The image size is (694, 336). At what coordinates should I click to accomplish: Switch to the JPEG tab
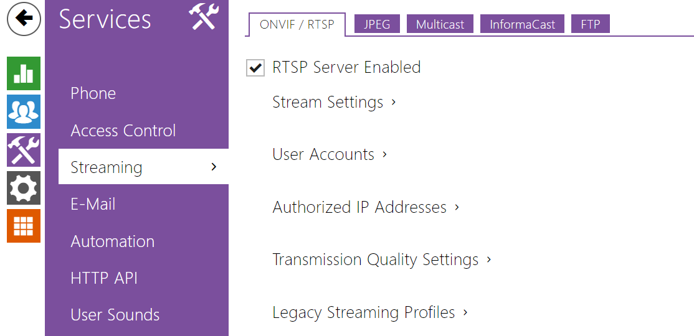(x=377, y=25)
